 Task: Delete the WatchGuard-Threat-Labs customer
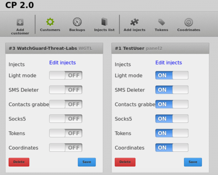pos(19,162)
